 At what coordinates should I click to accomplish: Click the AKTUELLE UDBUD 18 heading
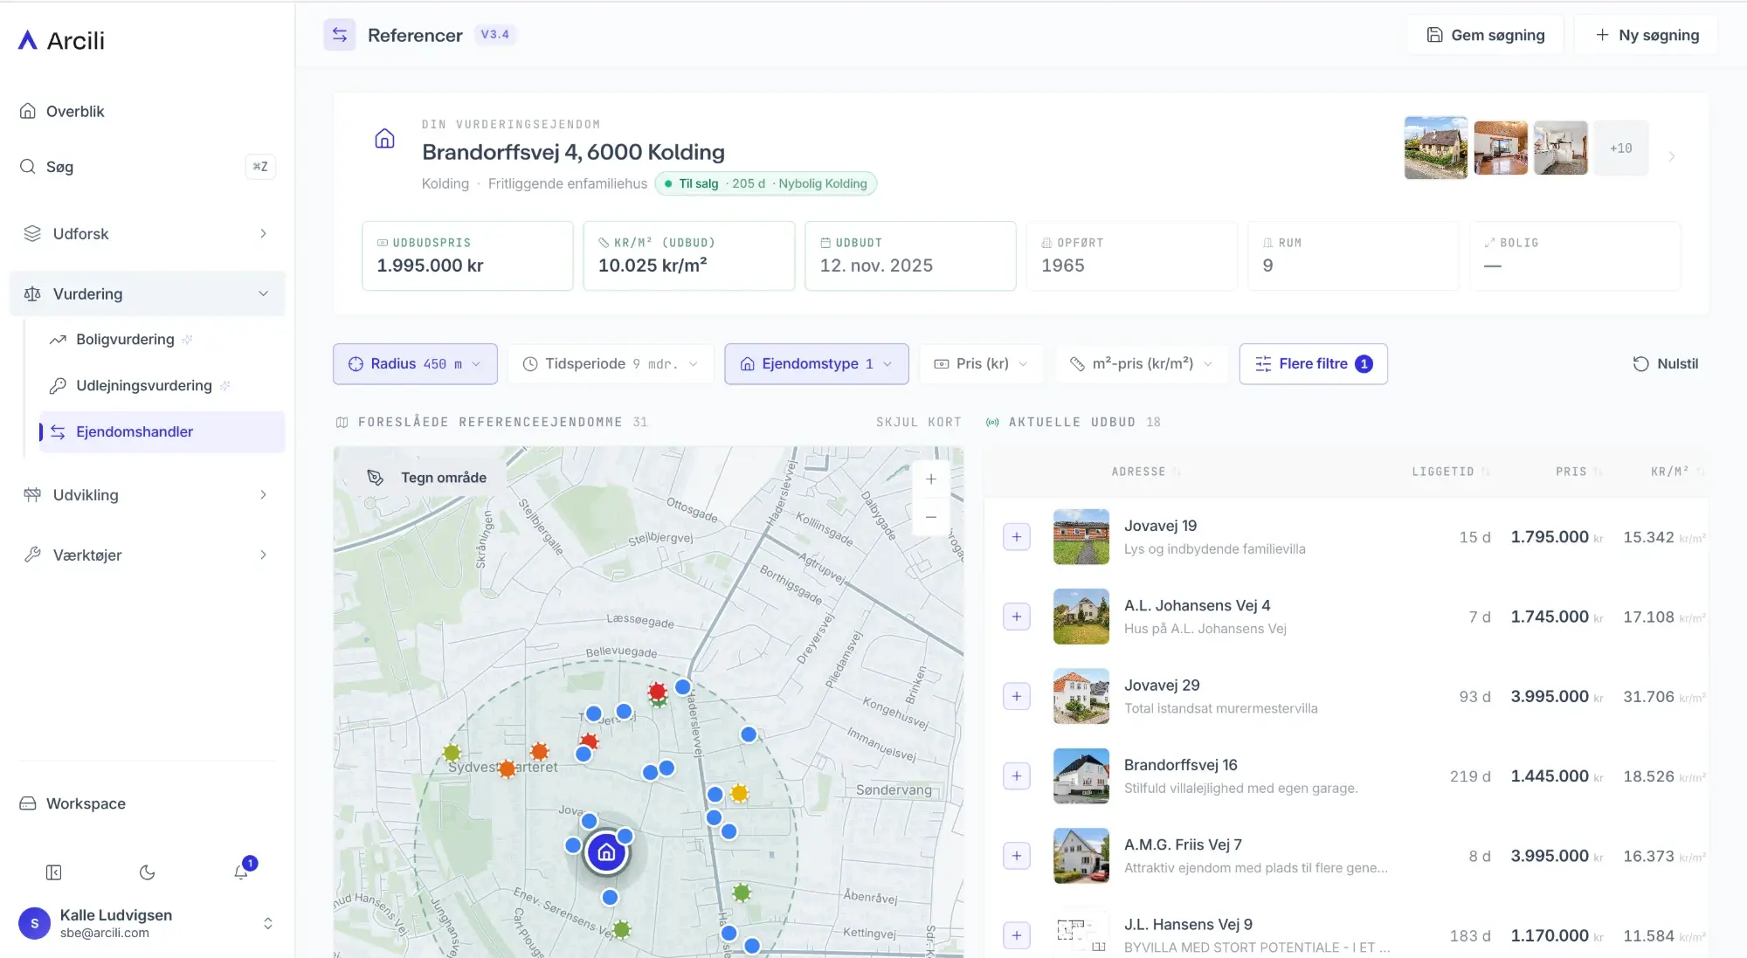[x=1074, y=422]
